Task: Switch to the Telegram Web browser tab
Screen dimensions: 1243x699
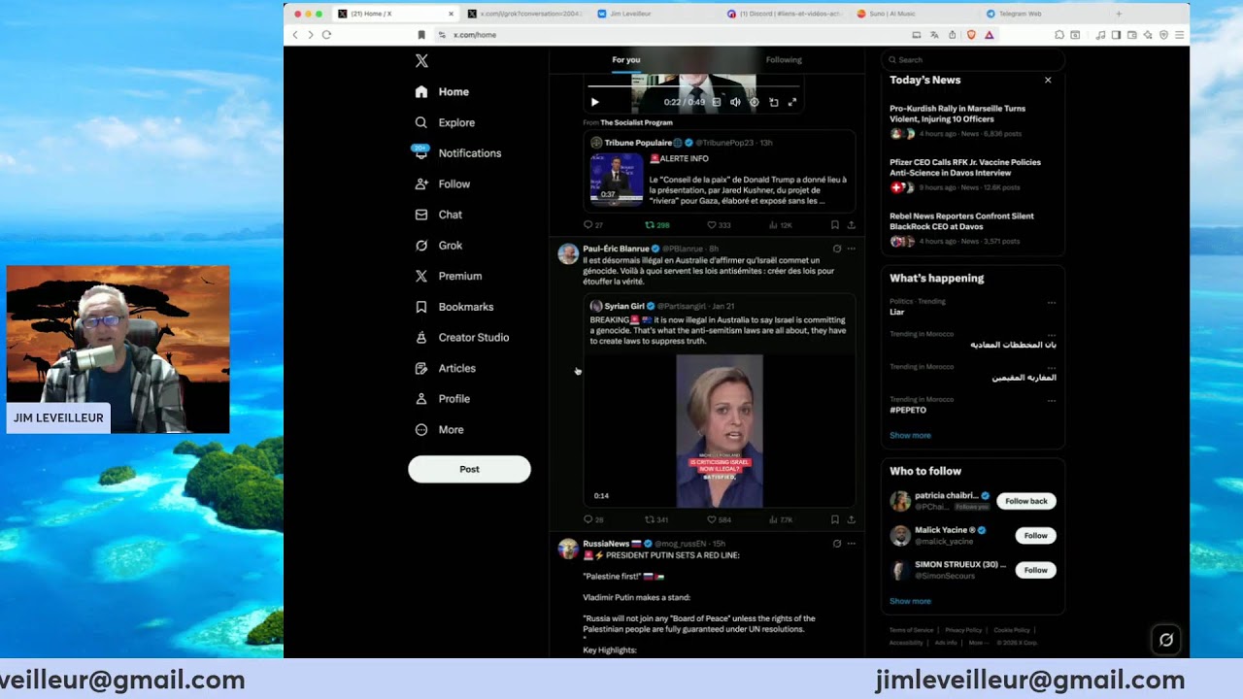Action: click(1043, 14)
